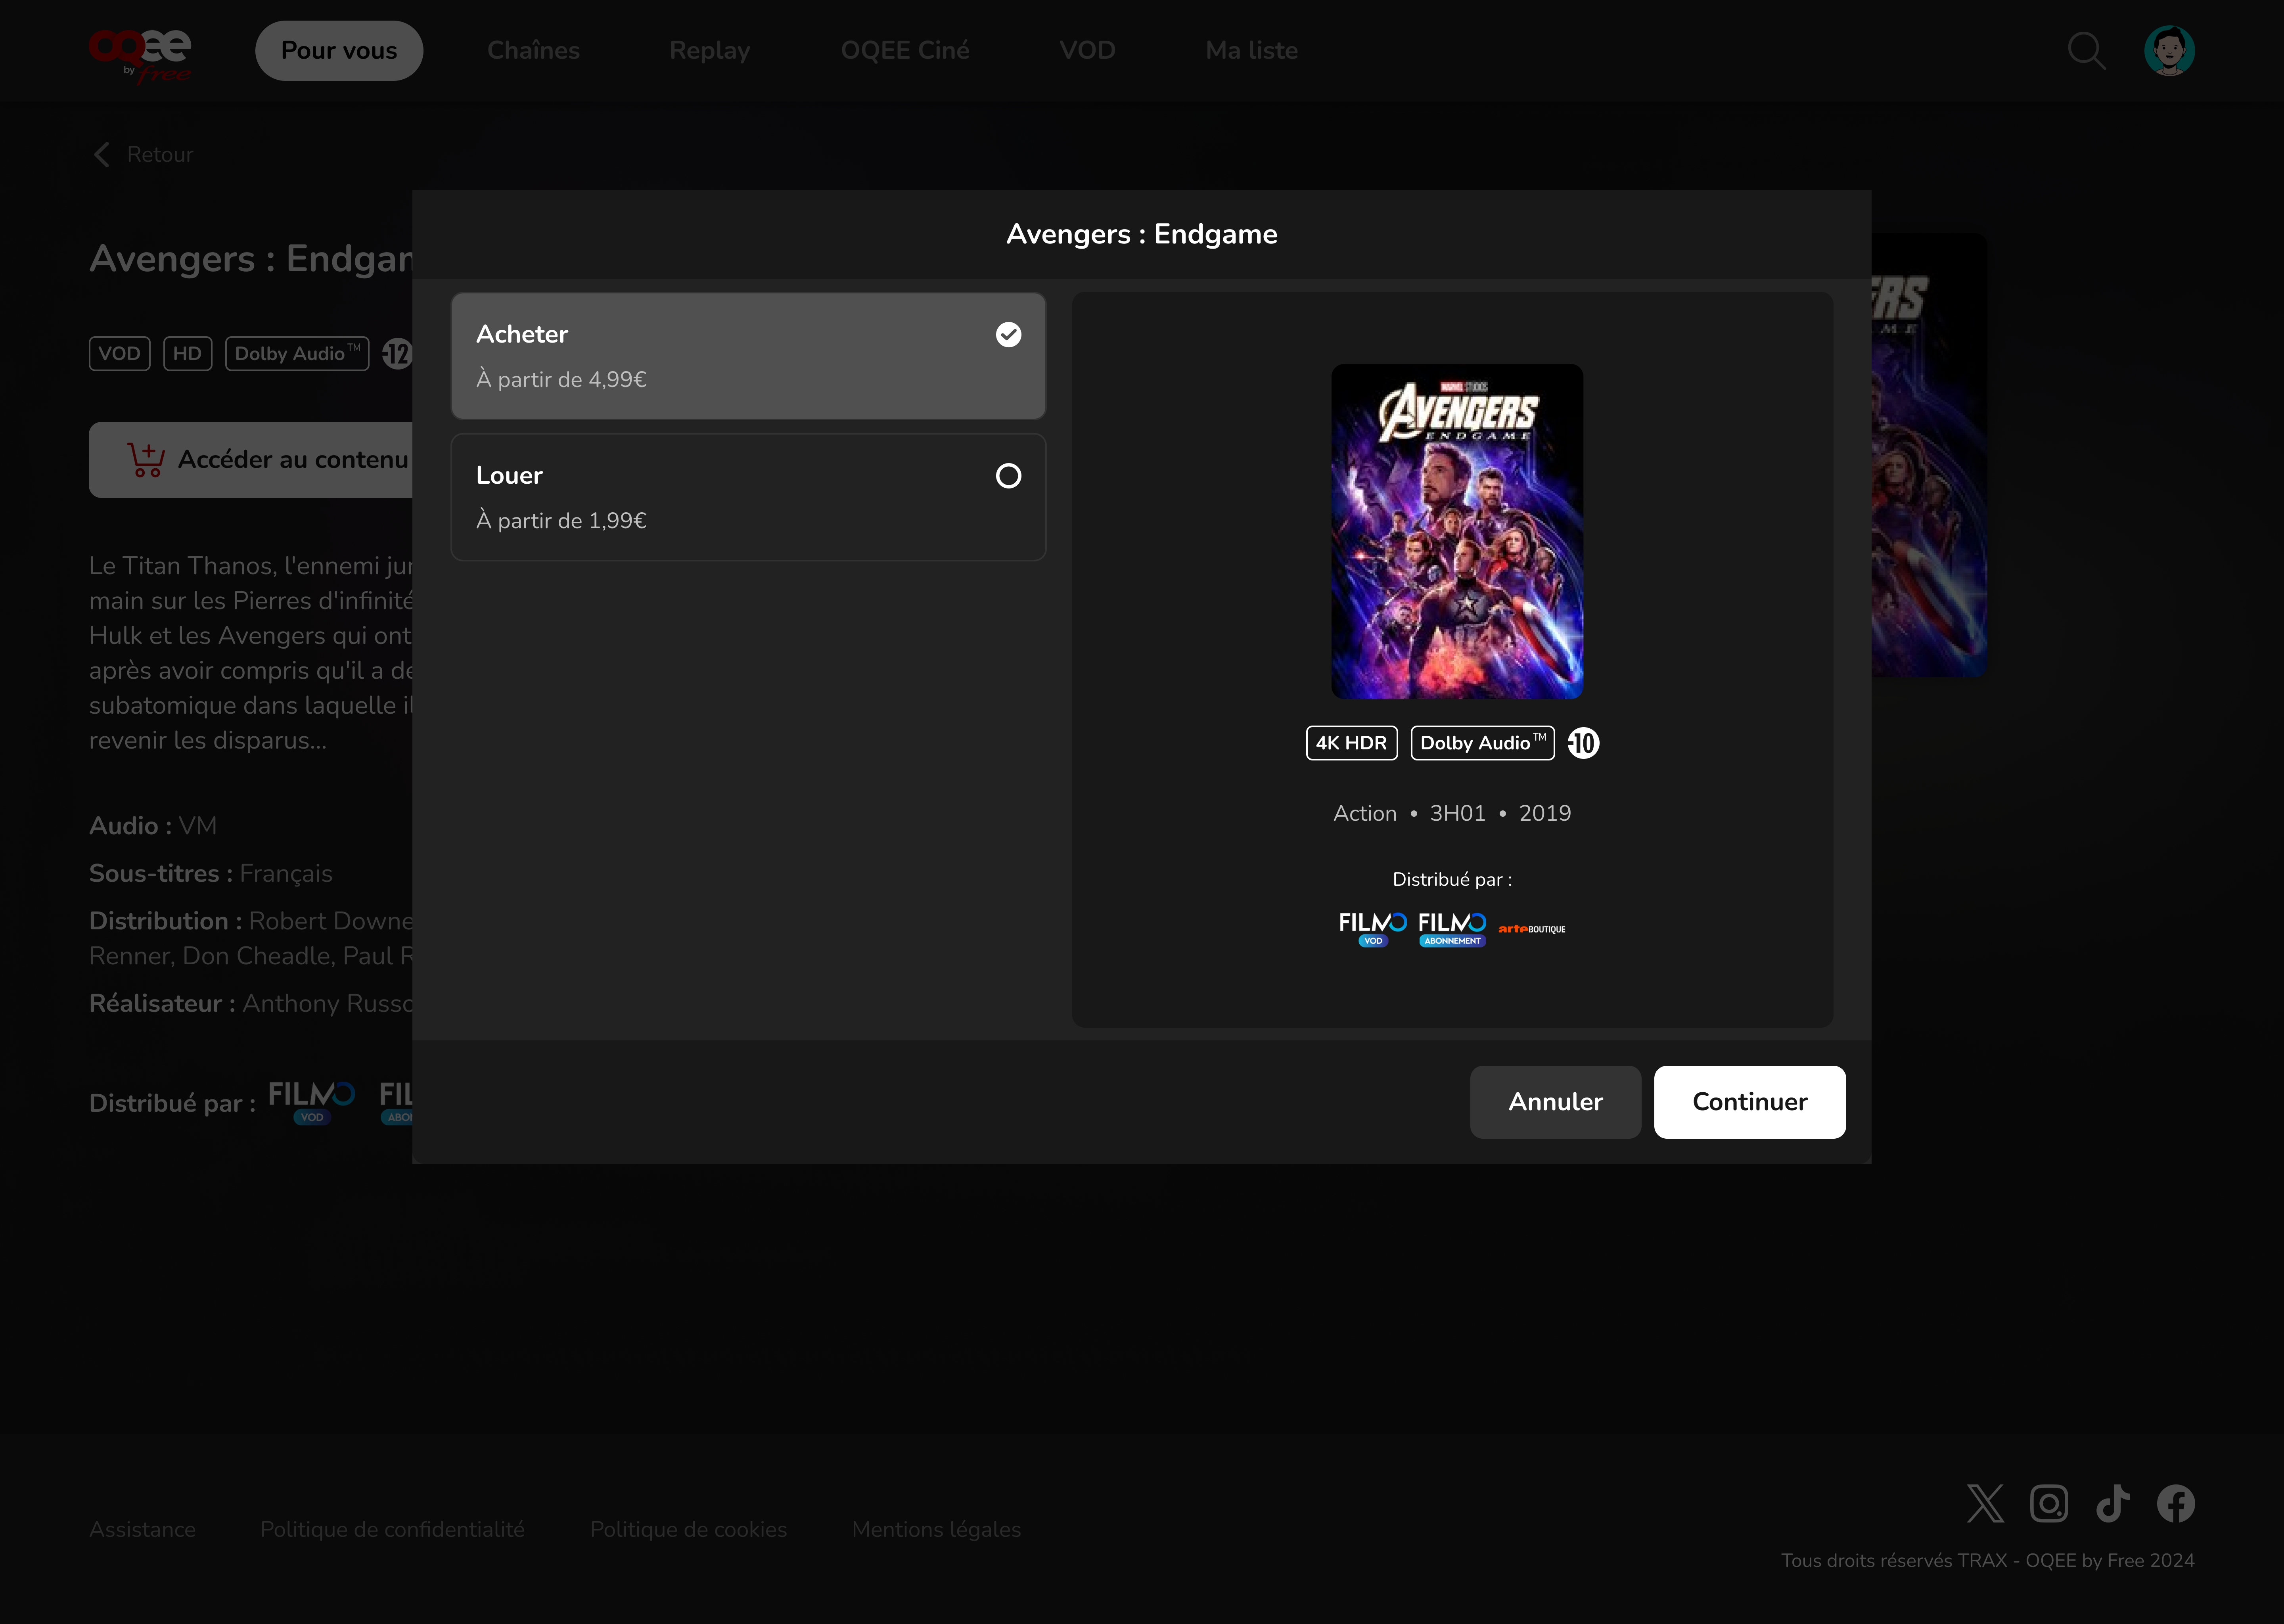Click the Continuer button
The height and width of the screenshot is (1624, 2284).
click(x=1750, y=1102)
